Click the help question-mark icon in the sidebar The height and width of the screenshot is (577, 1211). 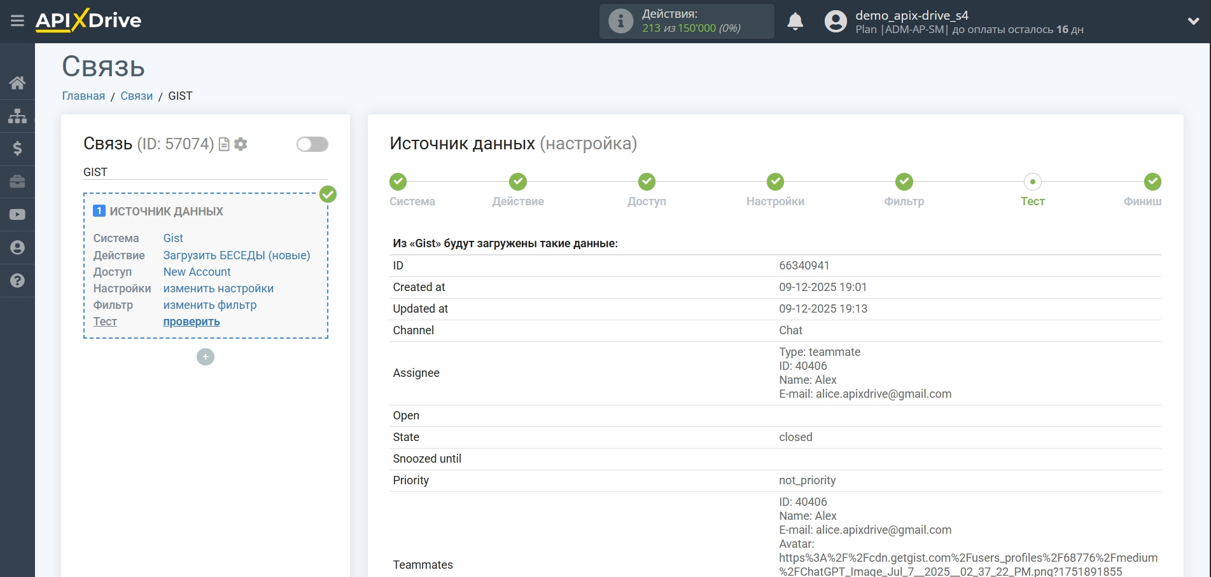coord(17,280)
